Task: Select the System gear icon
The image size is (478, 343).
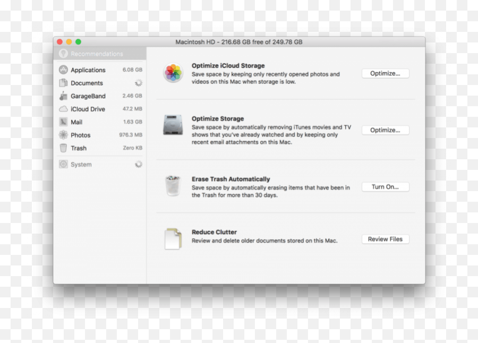Action: pyautogui.click(x=64, y=165)
